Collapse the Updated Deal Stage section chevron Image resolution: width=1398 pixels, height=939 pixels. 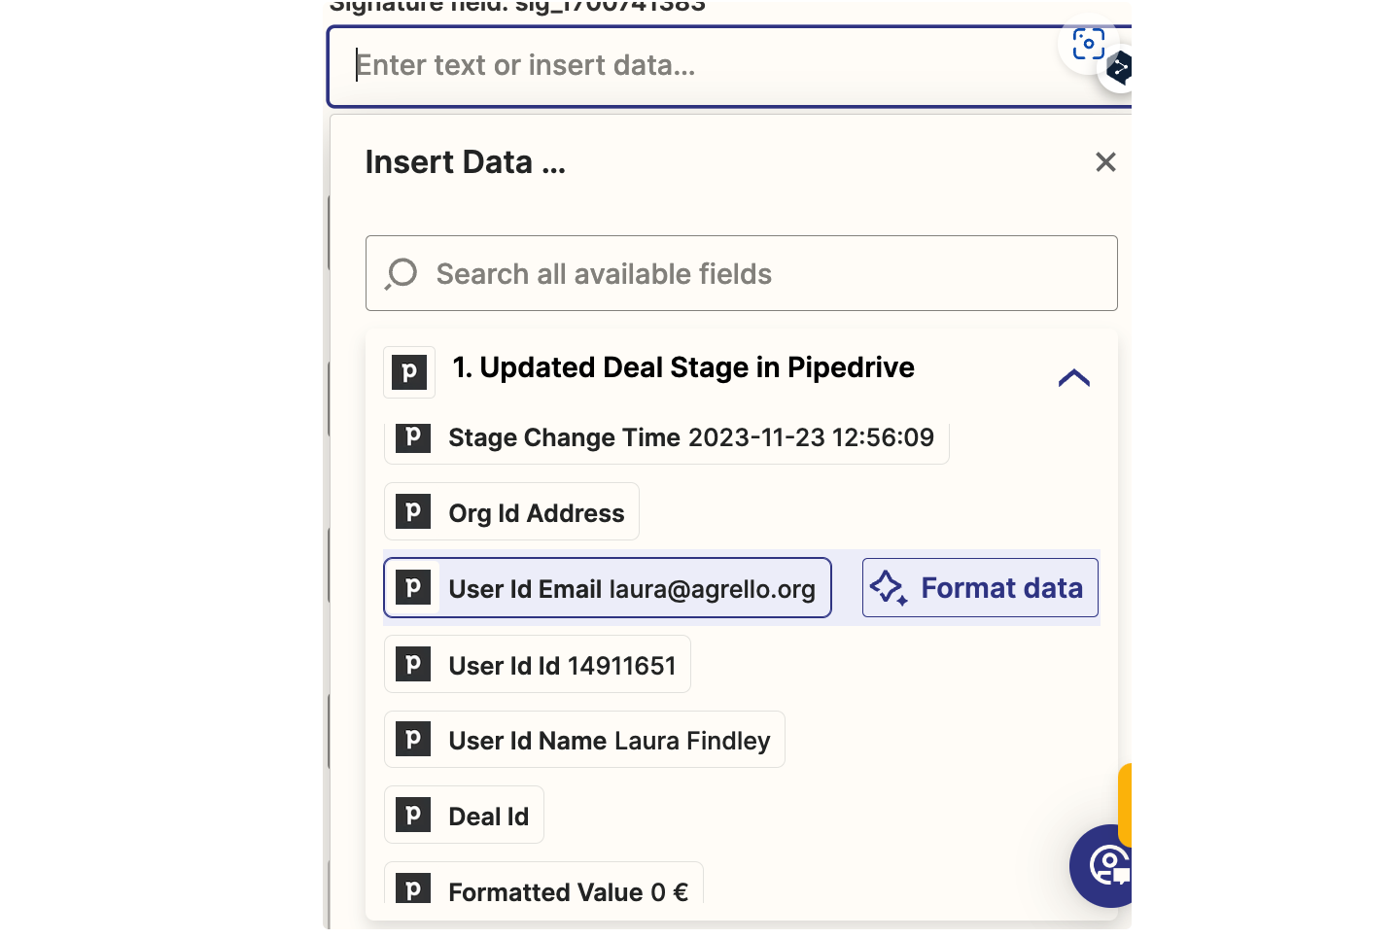pyautogui.click(x=1073, y=378)
